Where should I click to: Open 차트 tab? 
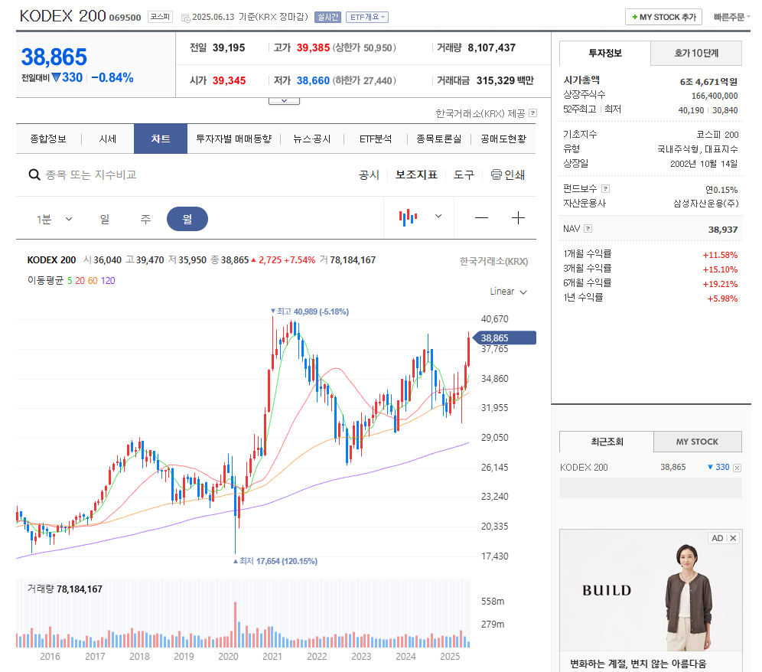[x=161, y=139]
